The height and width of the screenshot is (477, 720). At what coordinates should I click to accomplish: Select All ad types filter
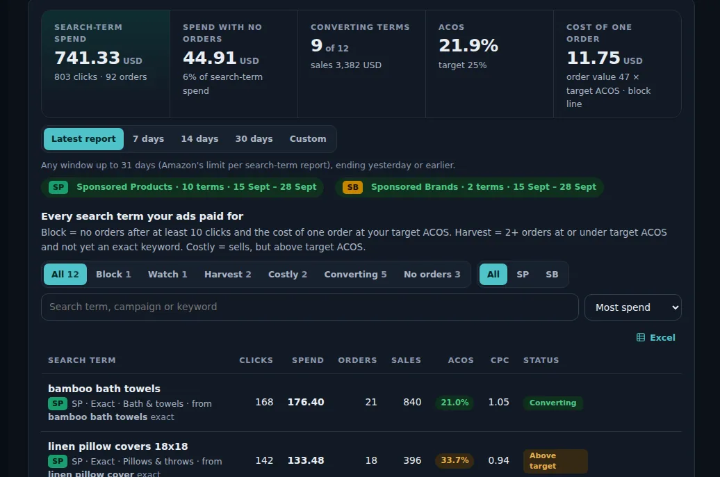(x=493, y=275)
